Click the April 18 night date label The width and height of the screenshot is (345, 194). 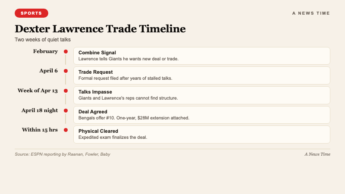coord(40,110)
